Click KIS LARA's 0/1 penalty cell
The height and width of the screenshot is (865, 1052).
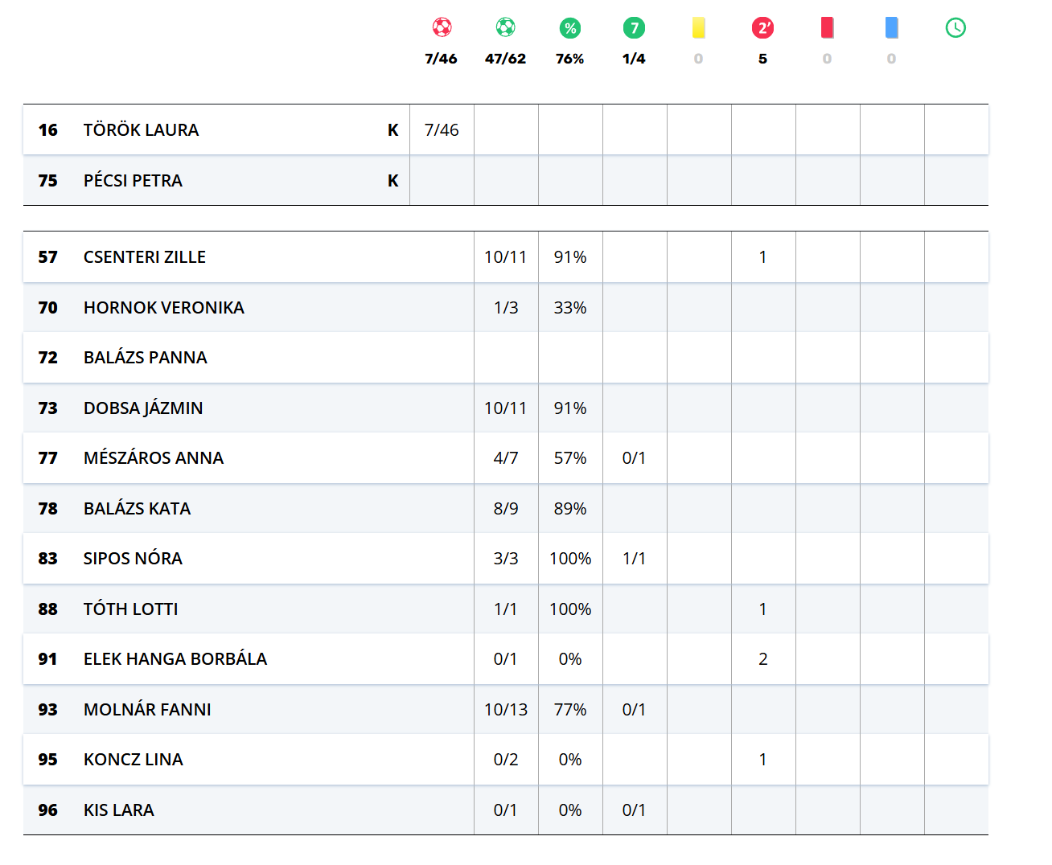point(634,810)
